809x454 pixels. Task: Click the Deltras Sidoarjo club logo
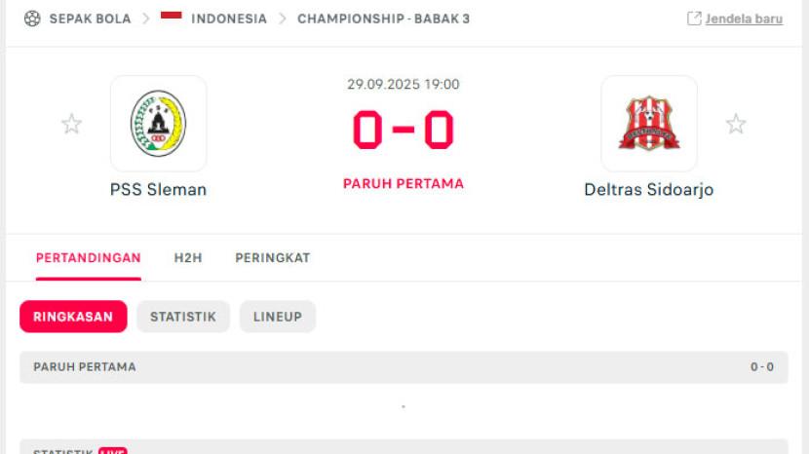click(649, 124)
